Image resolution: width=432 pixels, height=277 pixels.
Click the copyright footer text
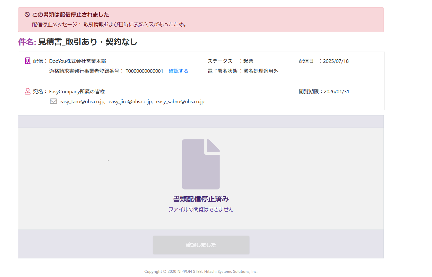[x=201, y=272]
